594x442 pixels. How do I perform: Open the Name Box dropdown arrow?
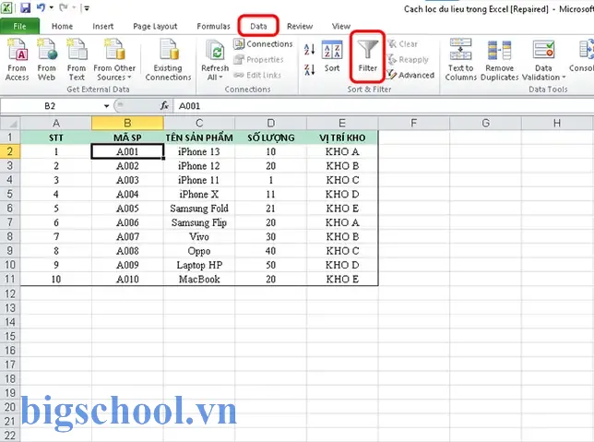(106, 106)
